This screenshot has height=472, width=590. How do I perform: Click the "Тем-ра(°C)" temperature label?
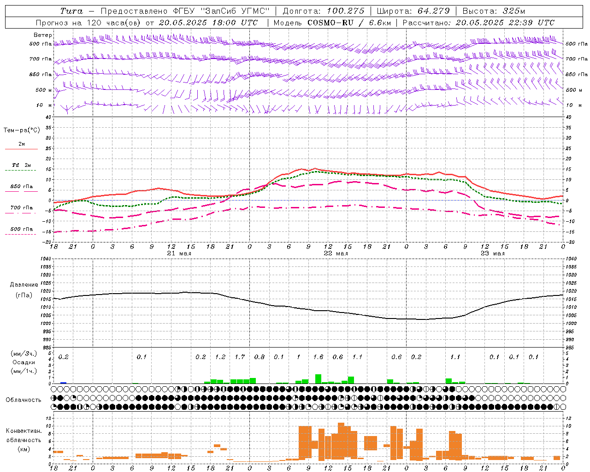[22, 130]
